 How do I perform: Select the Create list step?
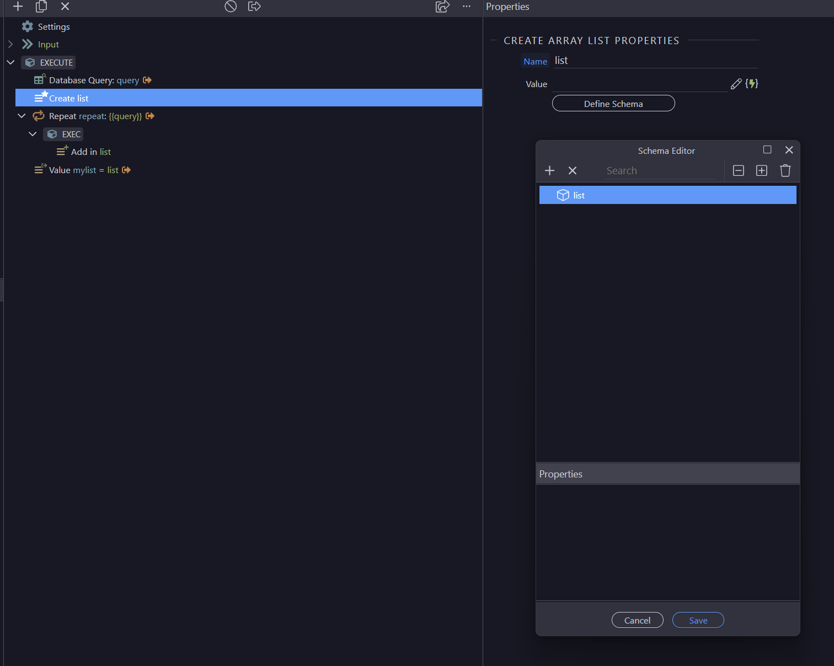(249, 98)
